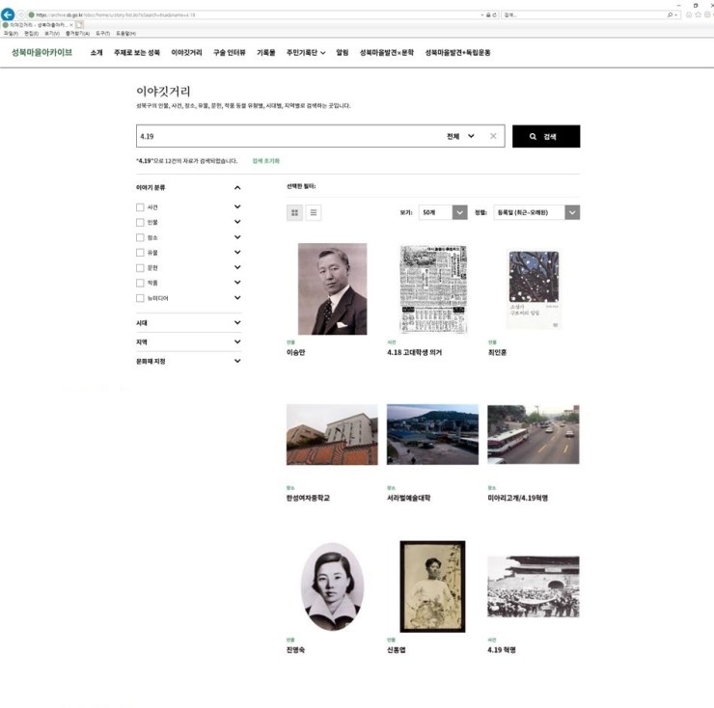Collapse the 이야기 분류 section
This screenshot has height=708, width=714.
coord(237,187)
